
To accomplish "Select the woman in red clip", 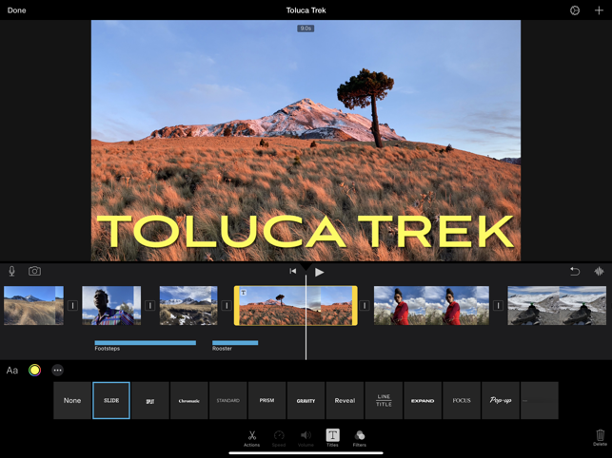I will (x=431, y=306).
